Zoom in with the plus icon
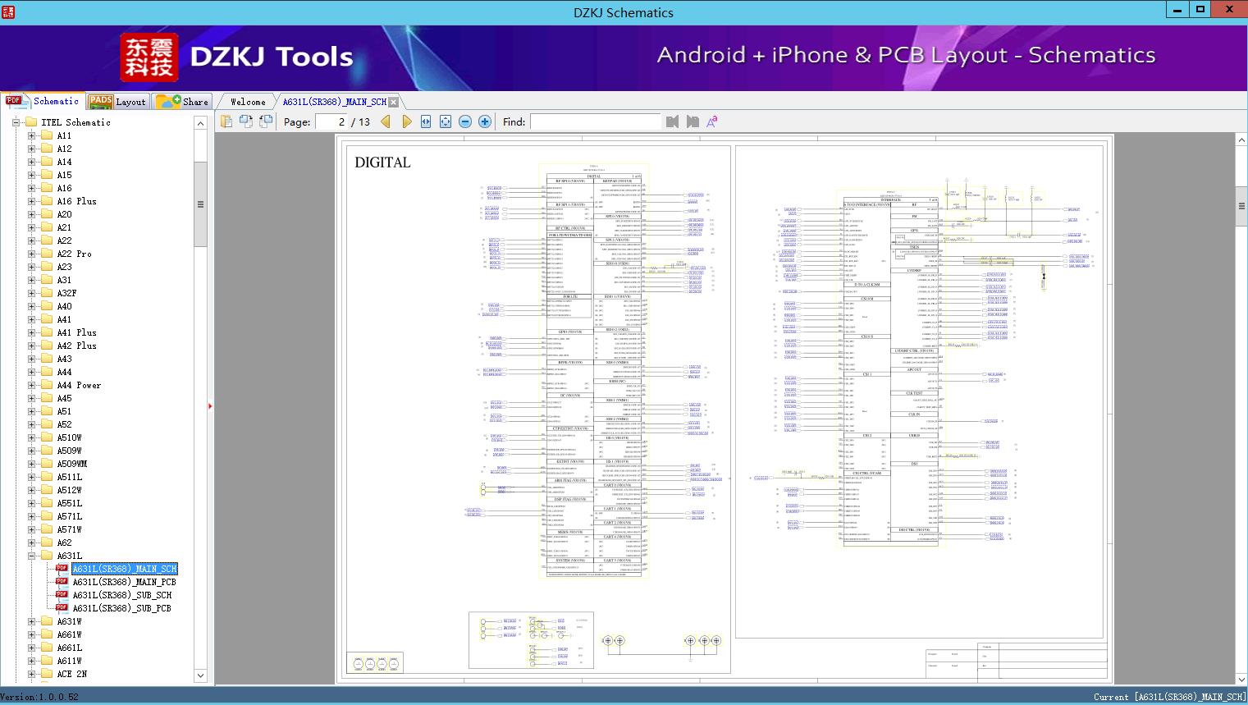This screenshot has width=1248, height=705. click(x=485, y=121)
